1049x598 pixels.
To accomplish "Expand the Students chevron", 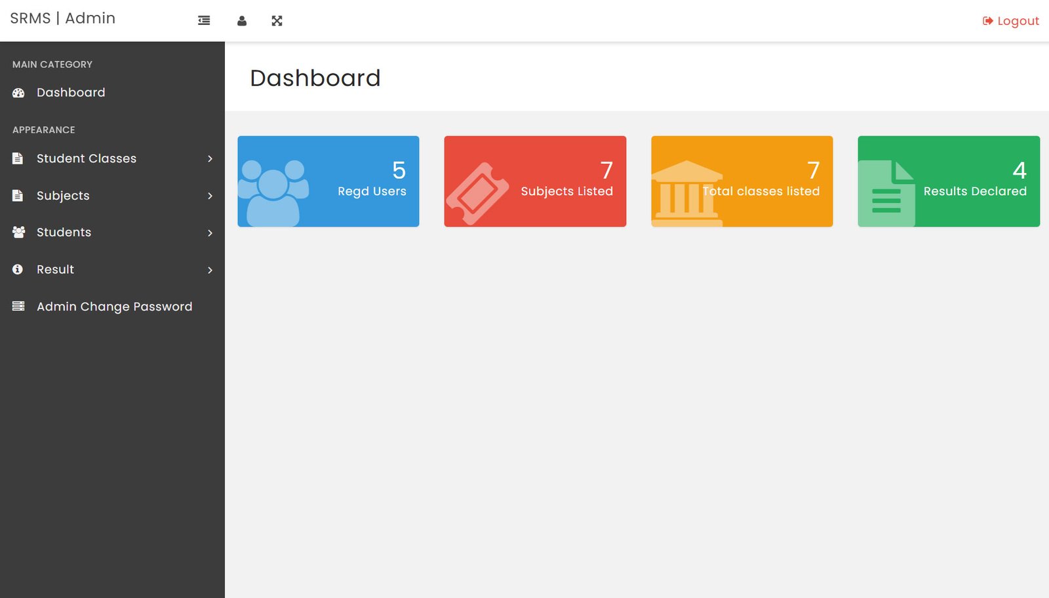I will pos(210,233).
